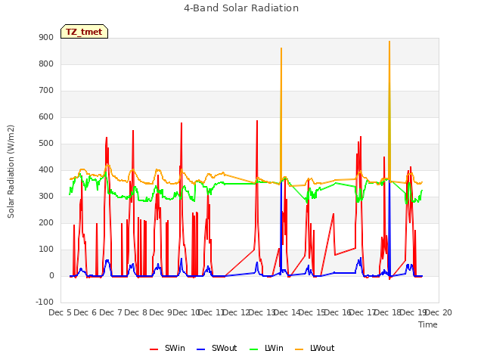Click the orange LWout spike peak near Dec 18

(x=389, y=42)
